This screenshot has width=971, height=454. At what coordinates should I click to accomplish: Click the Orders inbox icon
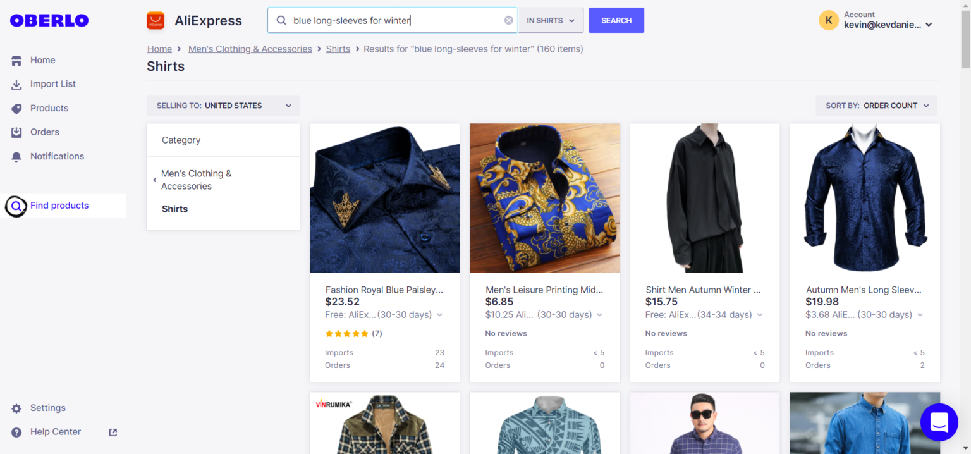tap(16, 133)
